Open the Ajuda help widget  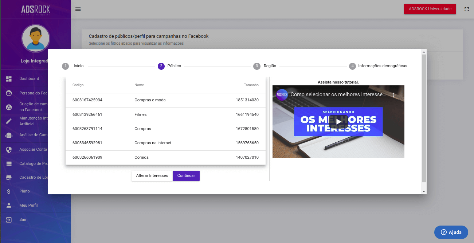tap(451, 232)
